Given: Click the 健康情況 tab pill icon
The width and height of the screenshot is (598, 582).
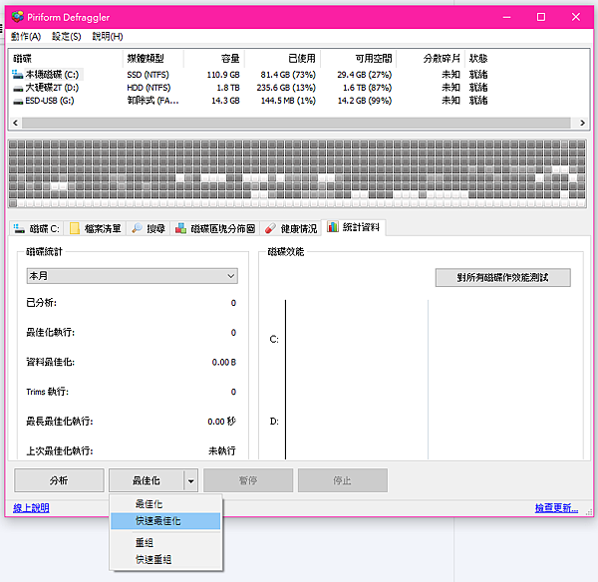Looking at the screenshot, I should click(x=270, y=228).
